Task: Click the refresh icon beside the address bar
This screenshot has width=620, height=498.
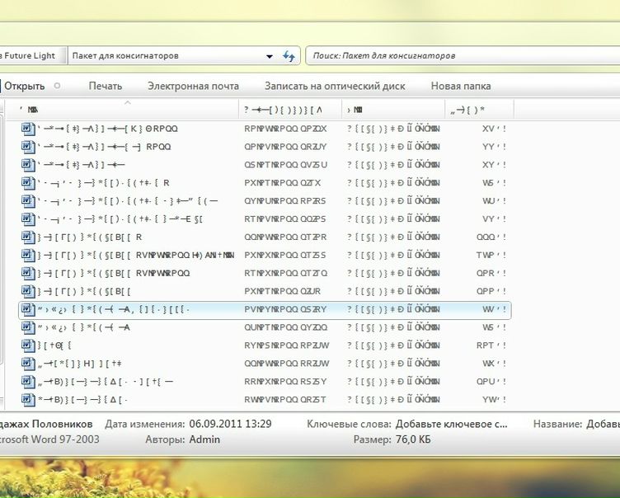Action: [x=289, y=56]
